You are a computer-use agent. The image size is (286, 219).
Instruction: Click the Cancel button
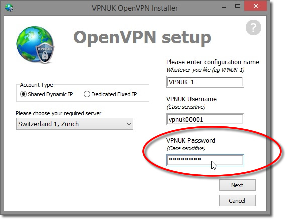click(x=237, y=201)
